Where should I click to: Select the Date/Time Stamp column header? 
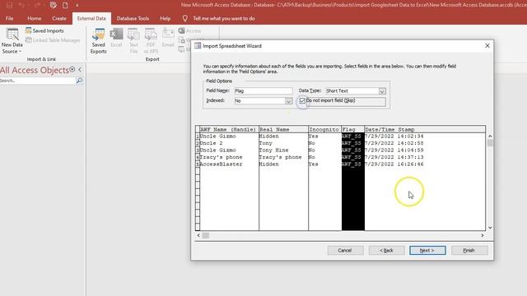425,130
